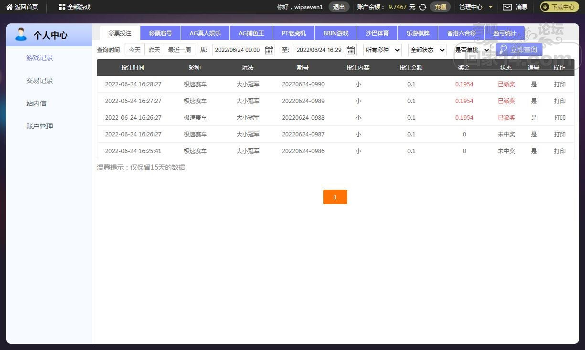Expand the 全部状态 status dropdown
585x350 pixels.
427,50
